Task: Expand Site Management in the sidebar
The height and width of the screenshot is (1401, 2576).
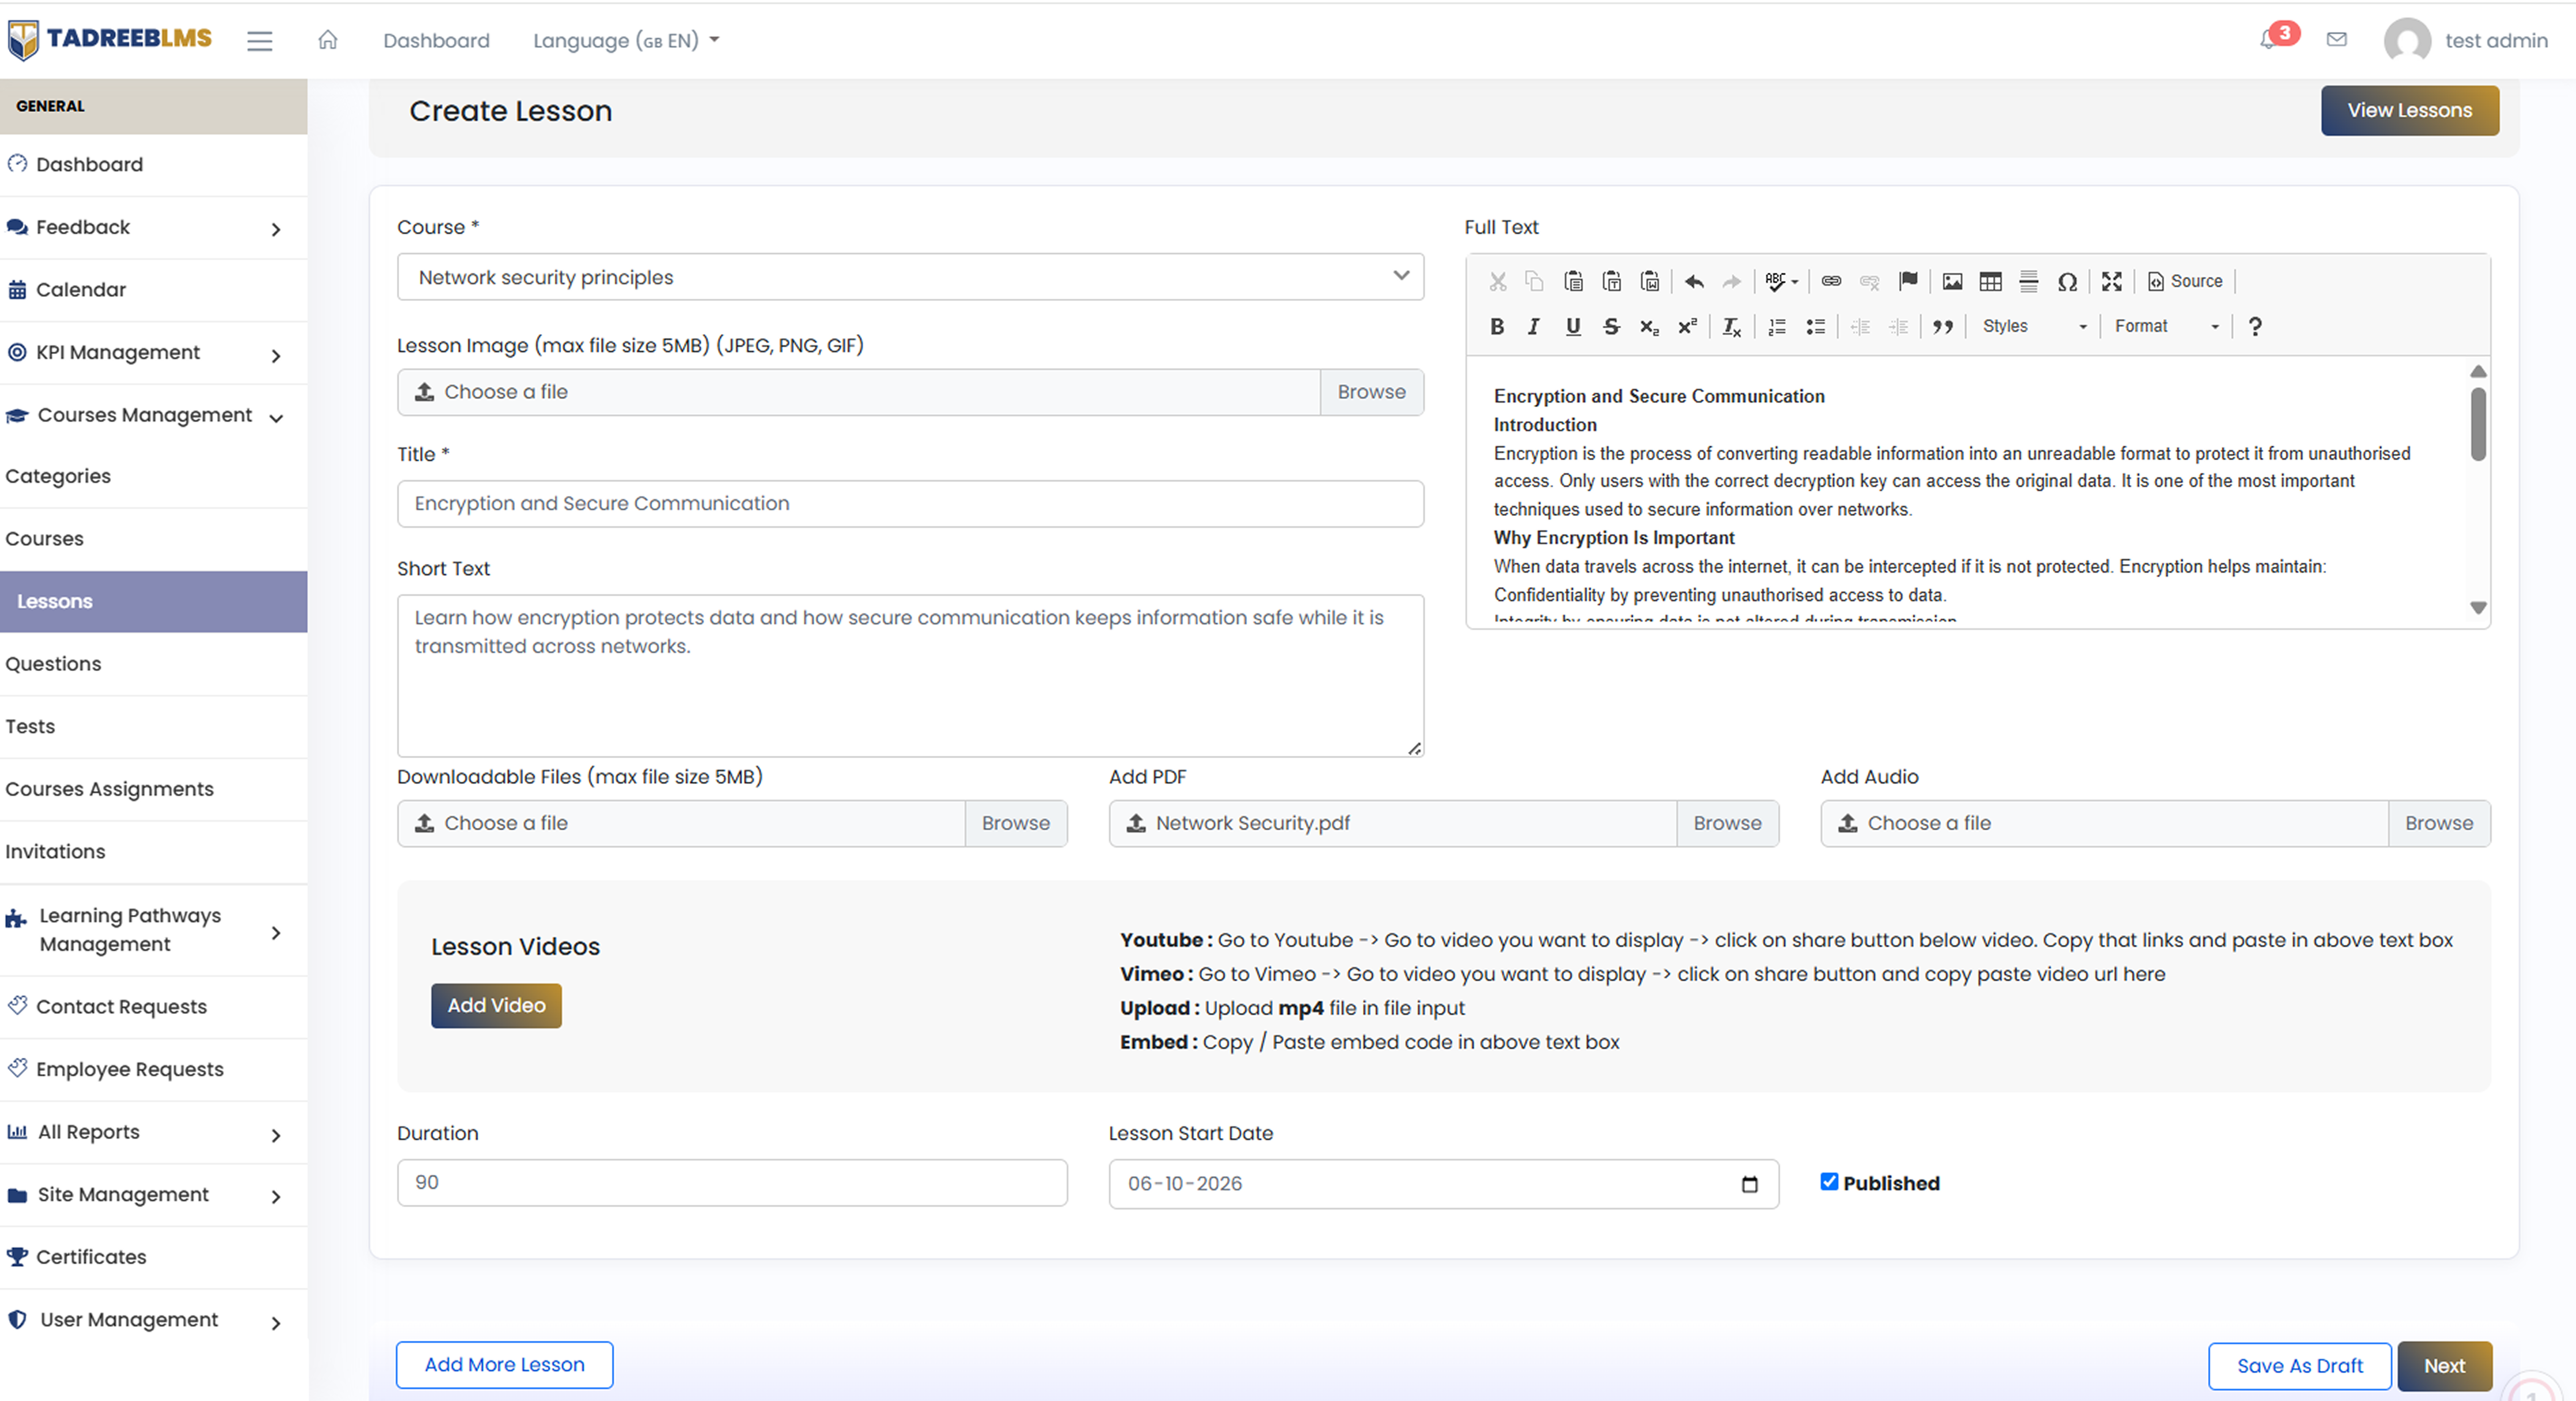Action: click(153, 1195)
